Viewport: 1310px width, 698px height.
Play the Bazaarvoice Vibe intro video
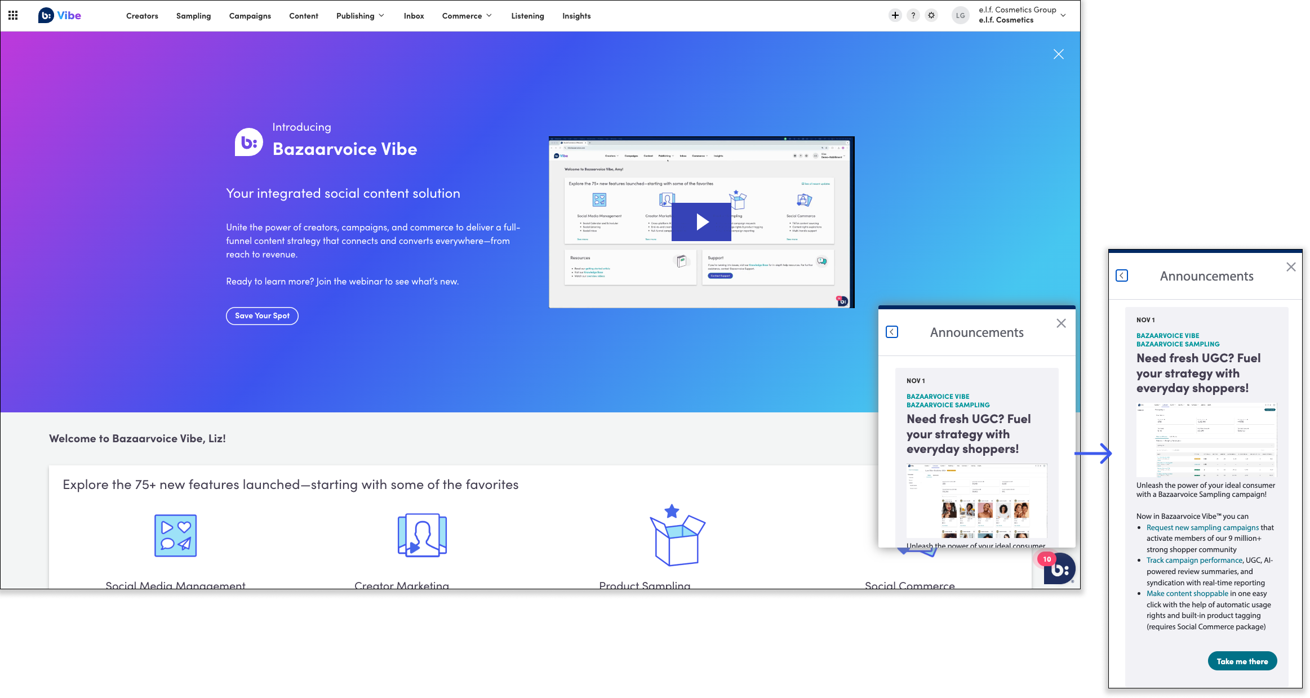pos(701,222)
